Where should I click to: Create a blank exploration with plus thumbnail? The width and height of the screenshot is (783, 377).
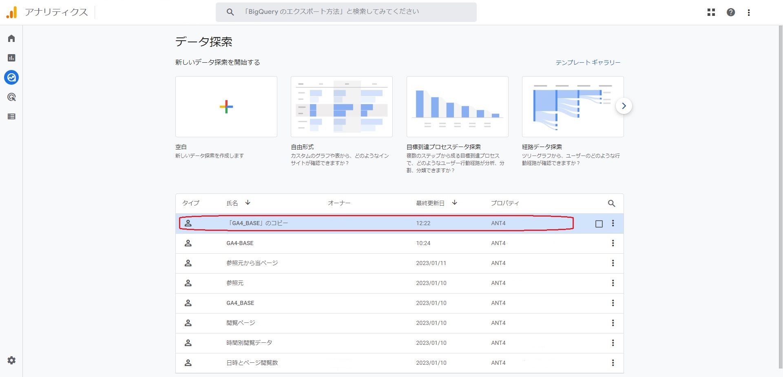[x=226, y=107]
